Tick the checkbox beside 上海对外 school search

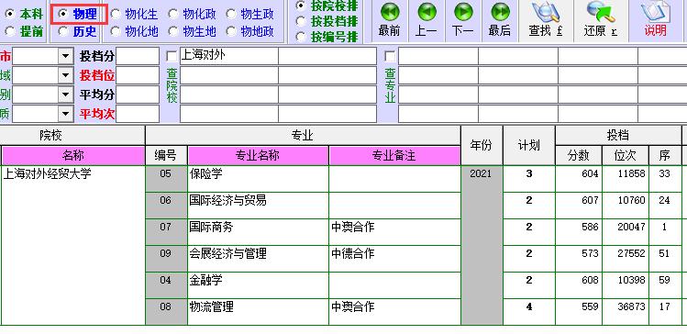tap(172, 57)
